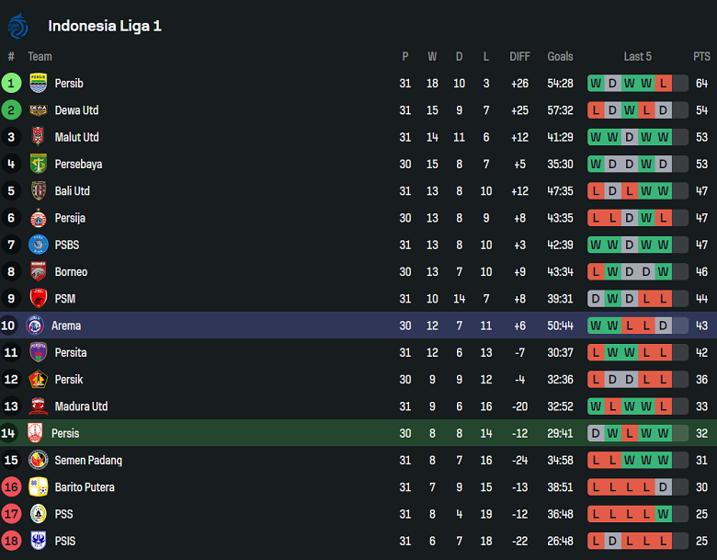Viewport: 717px width, 560px height.
Task: Click the Persebaya club crest
Action: coord(38,165)
